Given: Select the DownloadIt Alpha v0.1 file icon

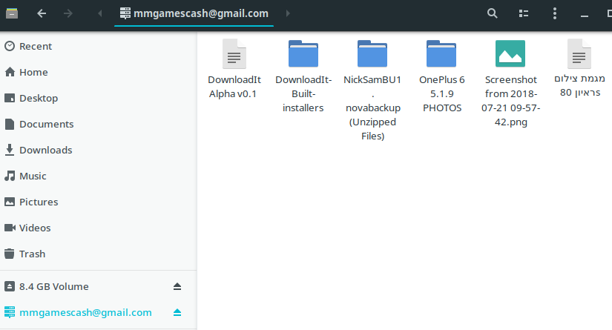Looking at the screenshot, I should (x=234, y=54).
